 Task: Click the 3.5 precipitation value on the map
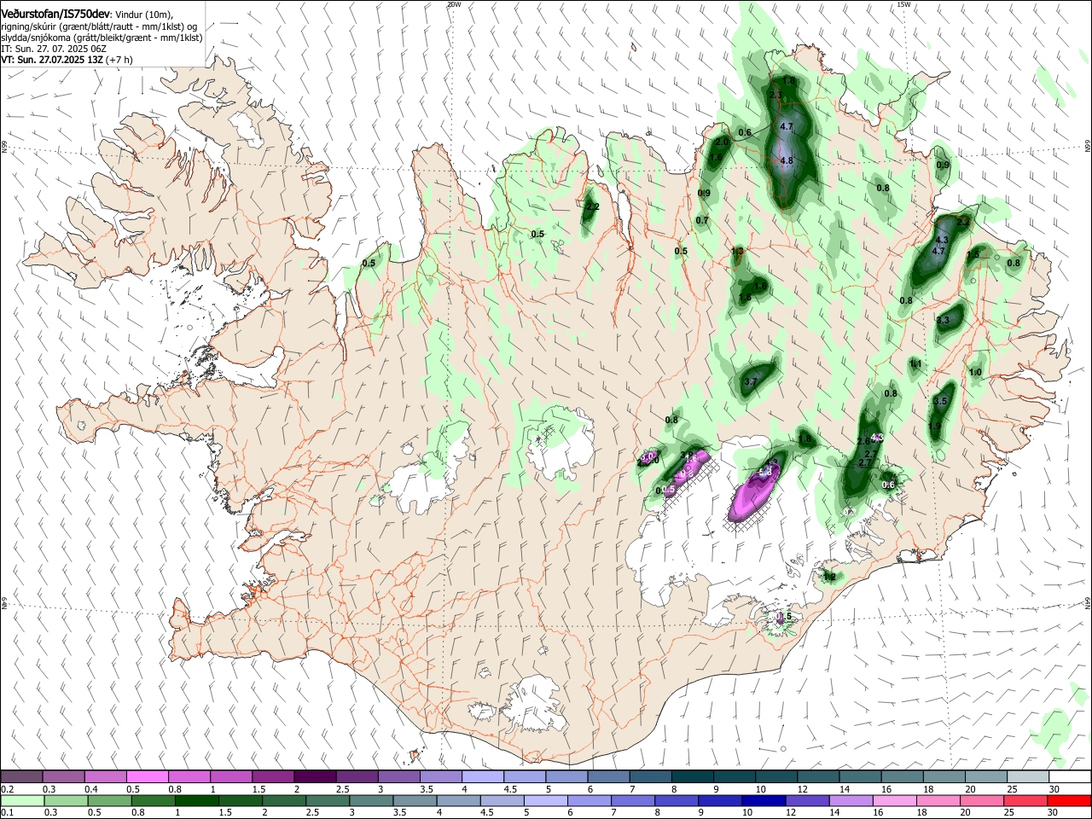coord(941,401)
